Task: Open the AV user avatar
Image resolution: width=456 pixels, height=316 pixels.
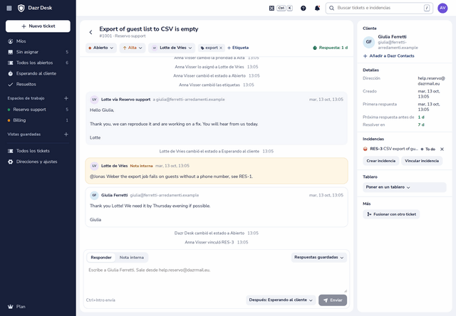Action: coord(442,8)
